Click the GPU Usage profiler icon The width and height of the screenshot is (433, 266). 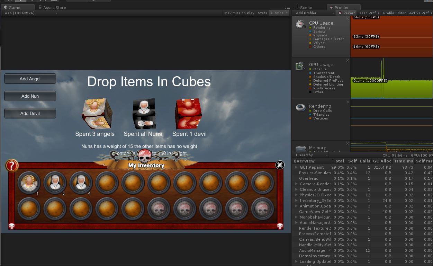pos(300,66)
